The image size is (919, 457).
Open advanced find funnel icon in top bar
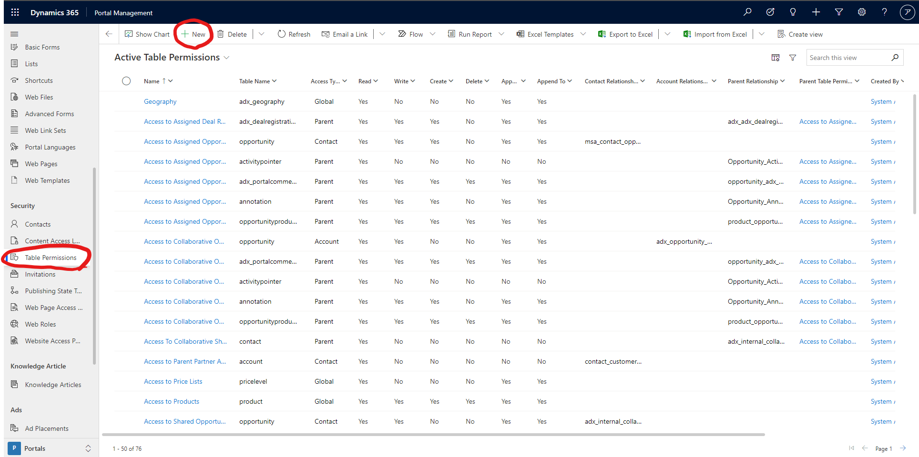tap(839, 12)
